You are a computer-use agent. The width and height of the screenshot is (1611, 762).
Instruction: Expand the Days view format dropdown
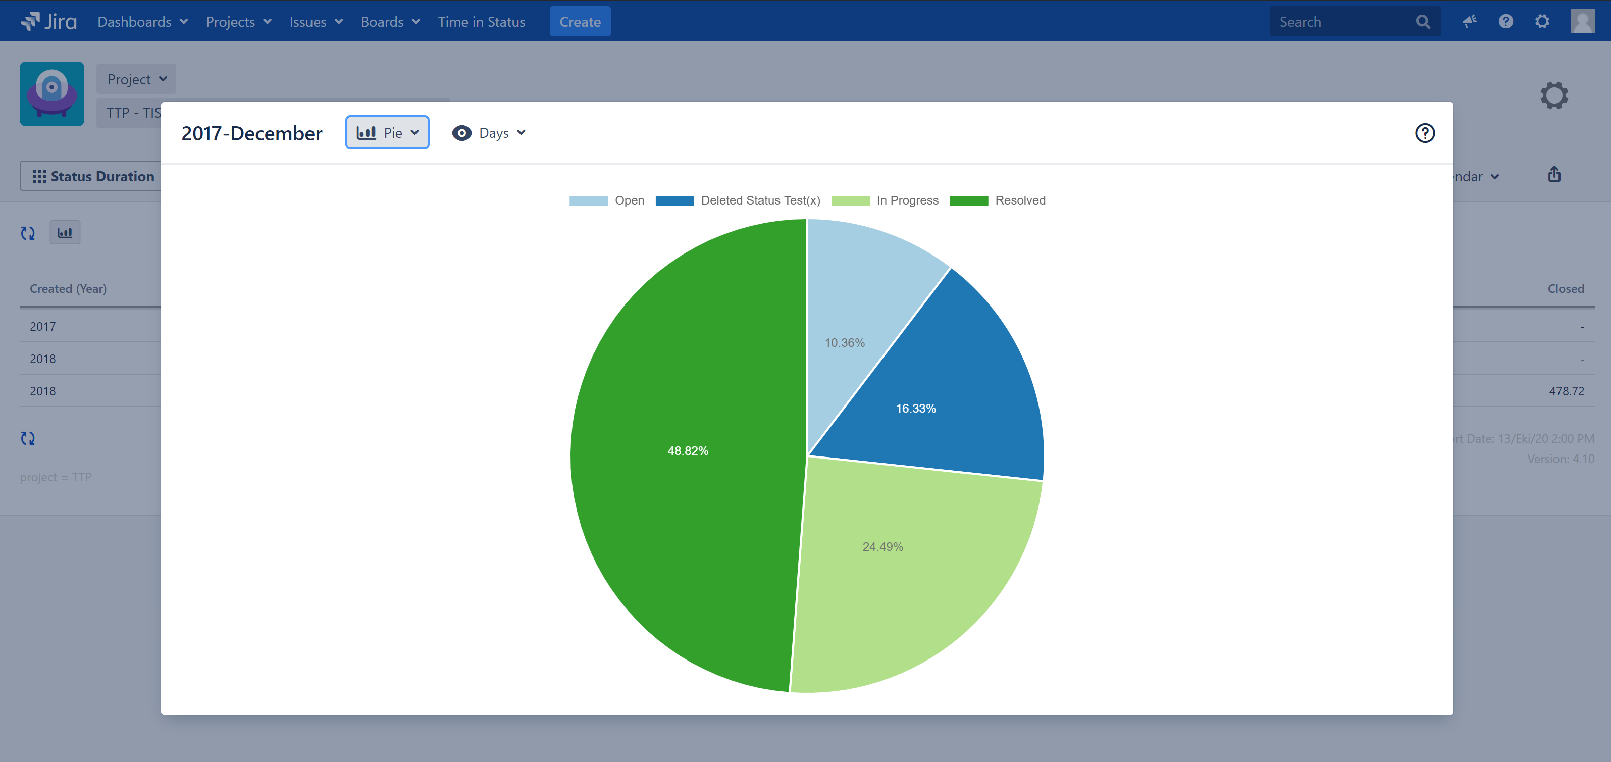tap(489, 133)
